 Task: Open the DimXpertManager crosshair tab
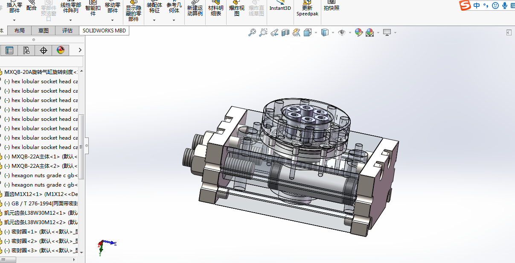pos(44,50)
